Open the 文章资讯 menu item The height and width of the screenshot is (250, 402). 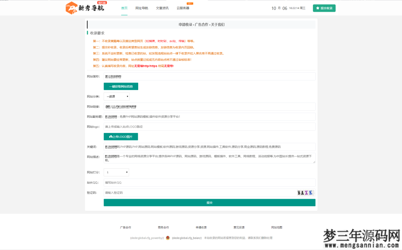coord(162,8)
